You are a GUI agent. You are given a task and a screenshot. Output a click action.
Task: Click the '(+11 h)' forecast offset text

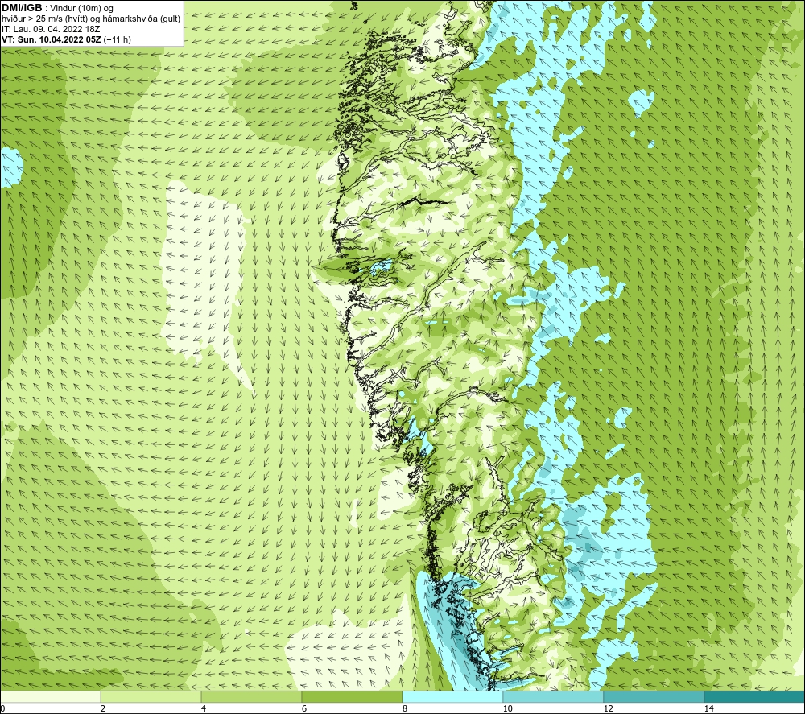click(117, 39)
